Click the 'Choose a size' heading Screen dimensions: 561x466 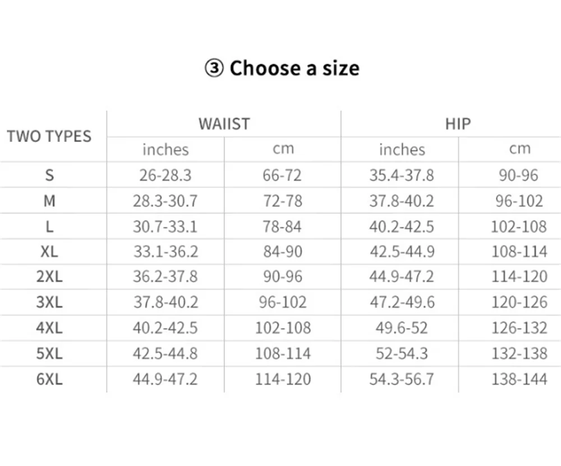[294, 68]
